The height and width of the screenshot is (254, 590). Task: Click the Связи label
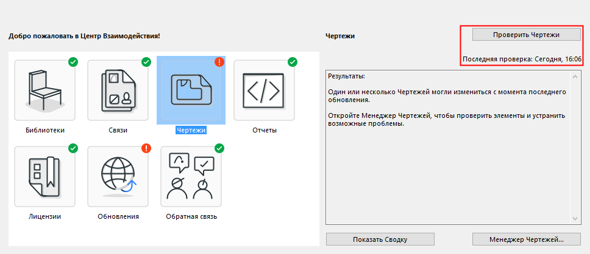[x=118, y=131]
